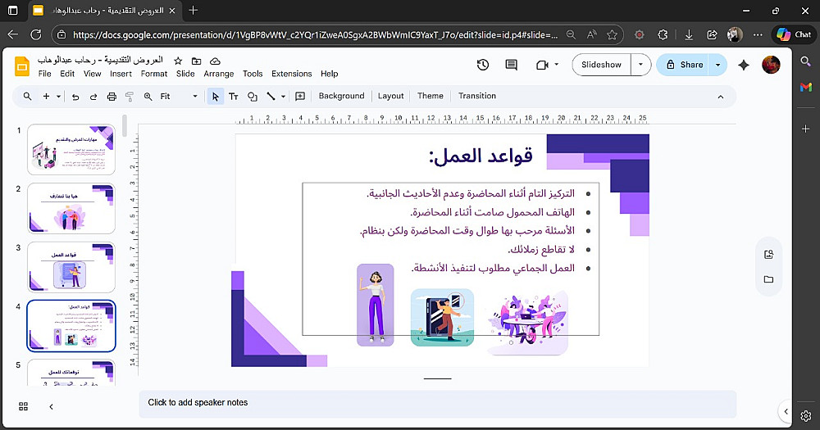
Task: Click the camera meeting icon
Action: 542,65
